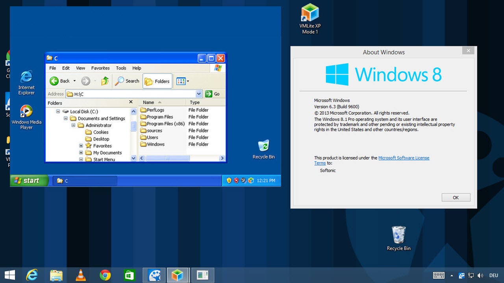Viewport: 504px width, 283px height.
Task: Click the Name column sort header
Action: 149,102
